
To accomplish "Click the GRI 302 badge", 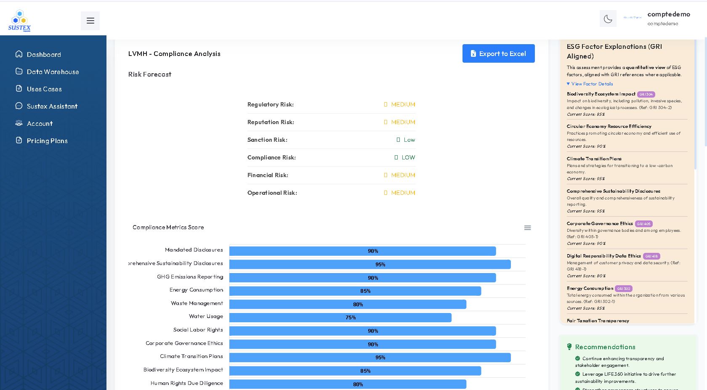I will 624,289.
